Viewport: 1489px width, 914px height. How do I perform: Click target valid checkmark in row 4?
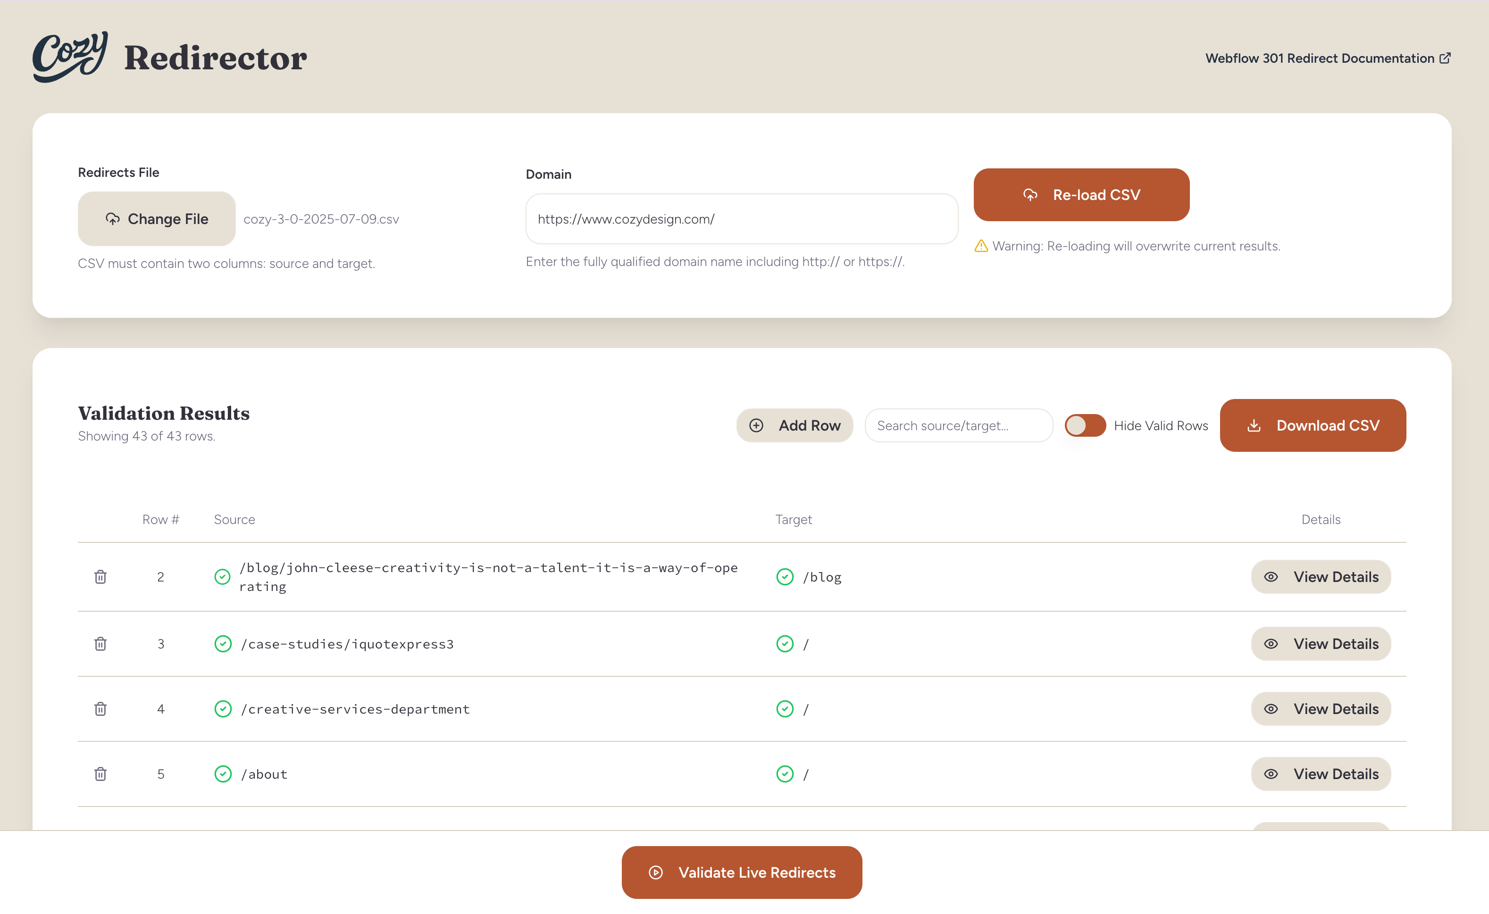(785, 708)
